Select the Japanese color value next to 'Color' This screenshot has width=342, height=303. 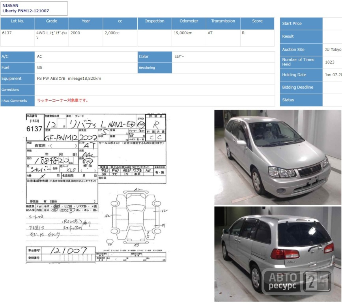click(179, 56)
